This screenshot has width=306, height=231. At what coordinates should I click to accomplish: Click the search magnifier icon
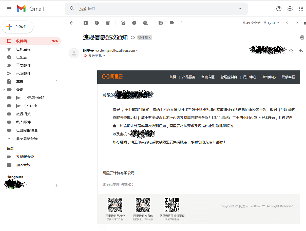pos(72,9)
